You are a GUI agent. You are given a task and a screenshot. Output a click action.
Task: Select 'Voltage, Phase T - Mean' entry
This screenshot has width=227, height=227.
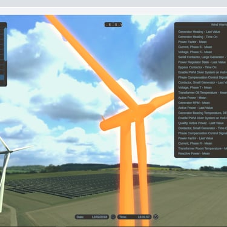point(195,88)
